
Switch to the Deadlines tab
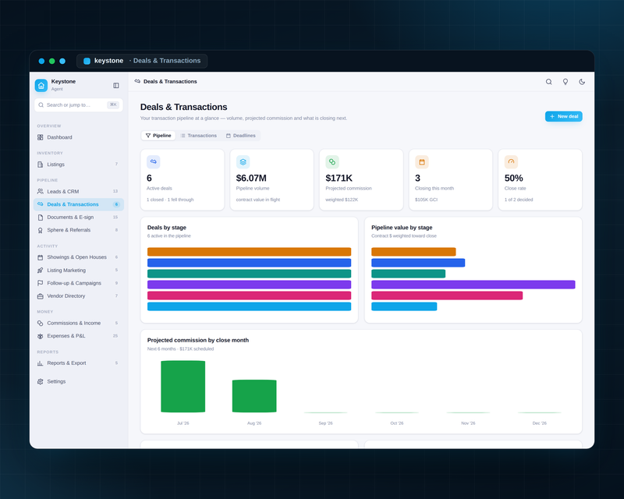click(x=241, y=136)
